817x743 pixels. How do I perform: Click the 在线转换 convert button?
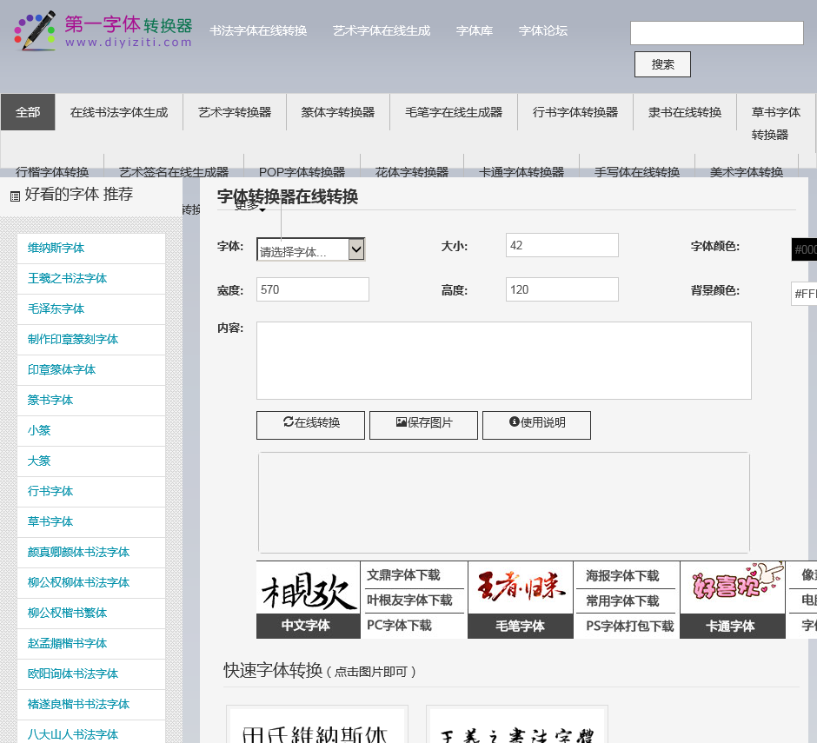310,424
